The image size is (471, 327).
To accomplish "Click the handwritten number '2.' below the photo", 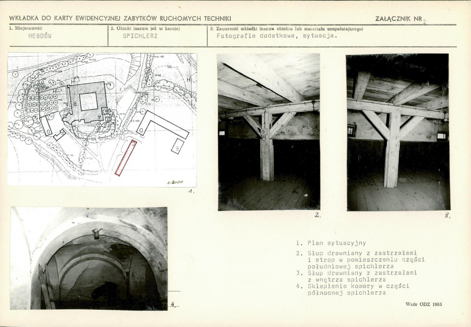I will [x=318, y=215].
